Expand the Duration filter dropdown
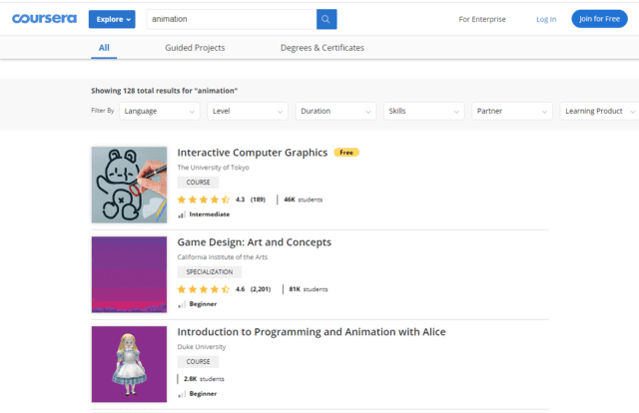Screen dimensions: 639x413 pos(335,111)
